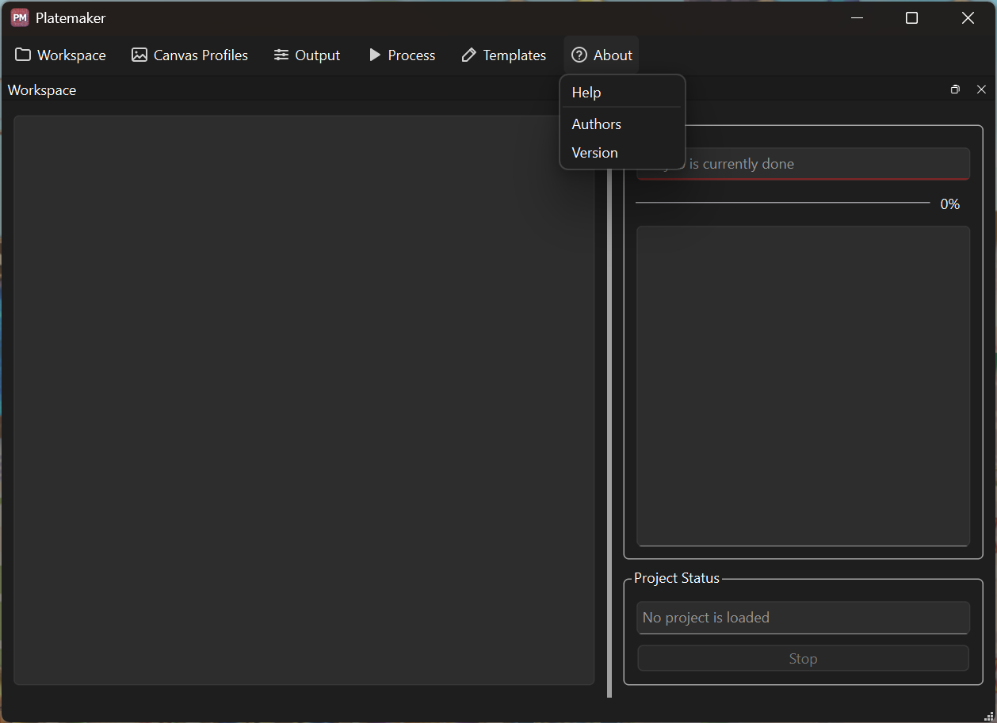
Task: Click the About question mark icon
Action: (x=579, y=55)
